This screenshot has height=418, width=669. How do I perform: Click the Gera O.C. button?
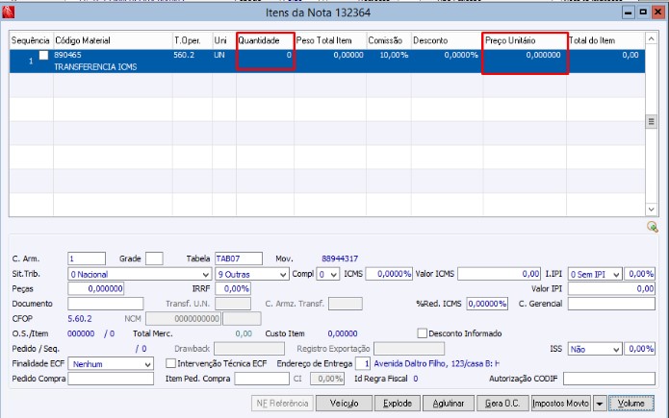point(501,404)
